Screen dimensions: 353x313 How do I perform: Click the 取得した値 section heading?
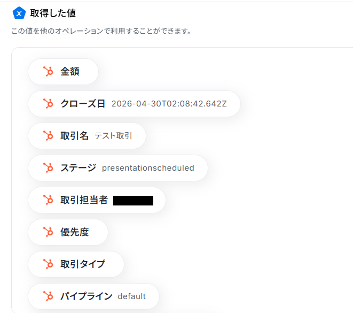click(53, 13)
